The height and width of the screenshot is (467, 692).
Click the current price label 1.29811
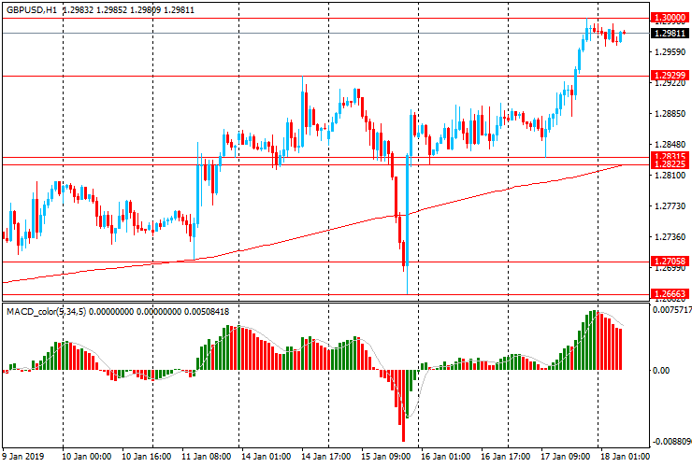[x=670, y=33]
